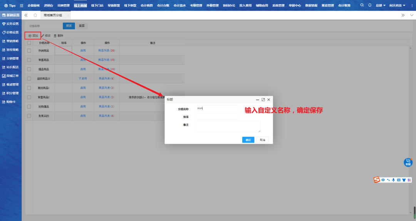Tick the checkbox next to 爆品商品
Viewport: 416px width, 221px height.
pos(29,69)
